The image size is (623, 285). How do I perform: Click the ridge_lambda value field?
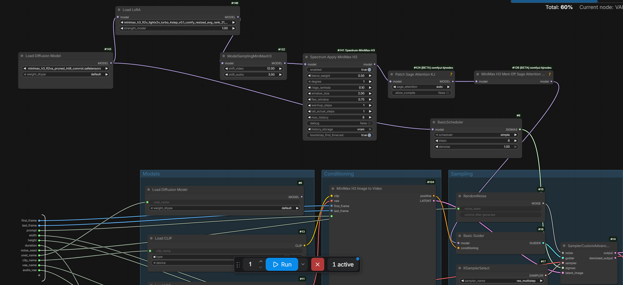click(340, 88)
